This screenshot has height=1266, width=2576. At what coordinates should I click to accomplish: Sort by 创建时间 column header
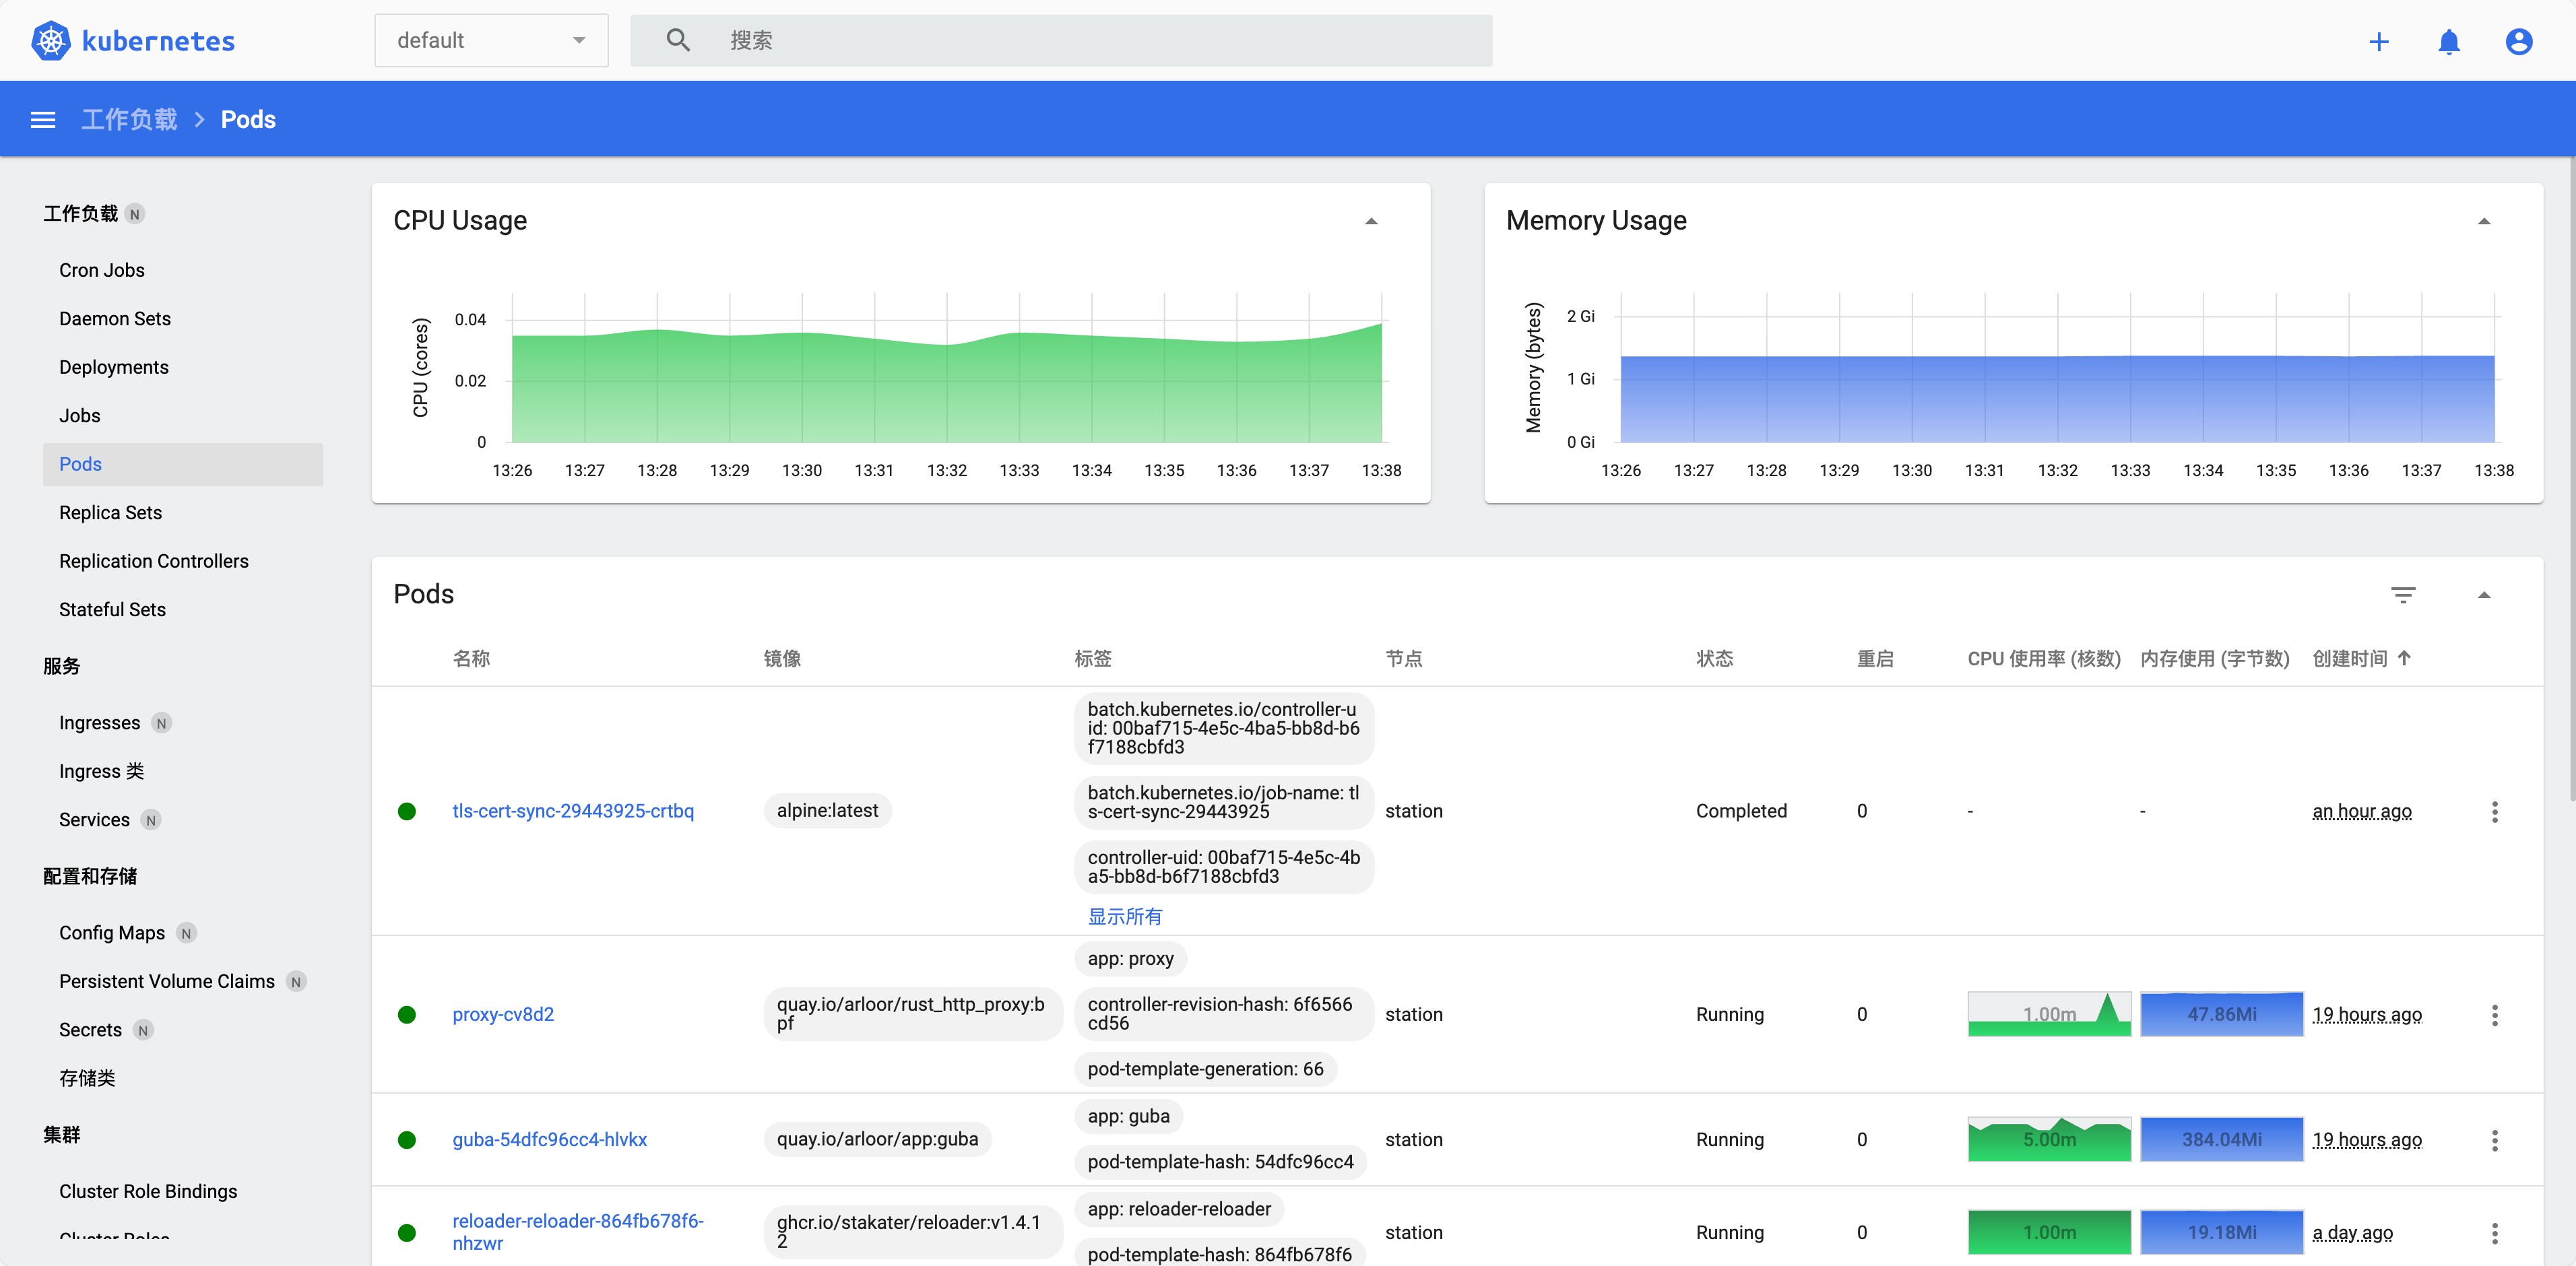point(2350,658)
